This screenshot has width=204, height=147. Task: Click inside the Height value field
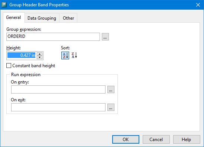[x=22, y=56]
